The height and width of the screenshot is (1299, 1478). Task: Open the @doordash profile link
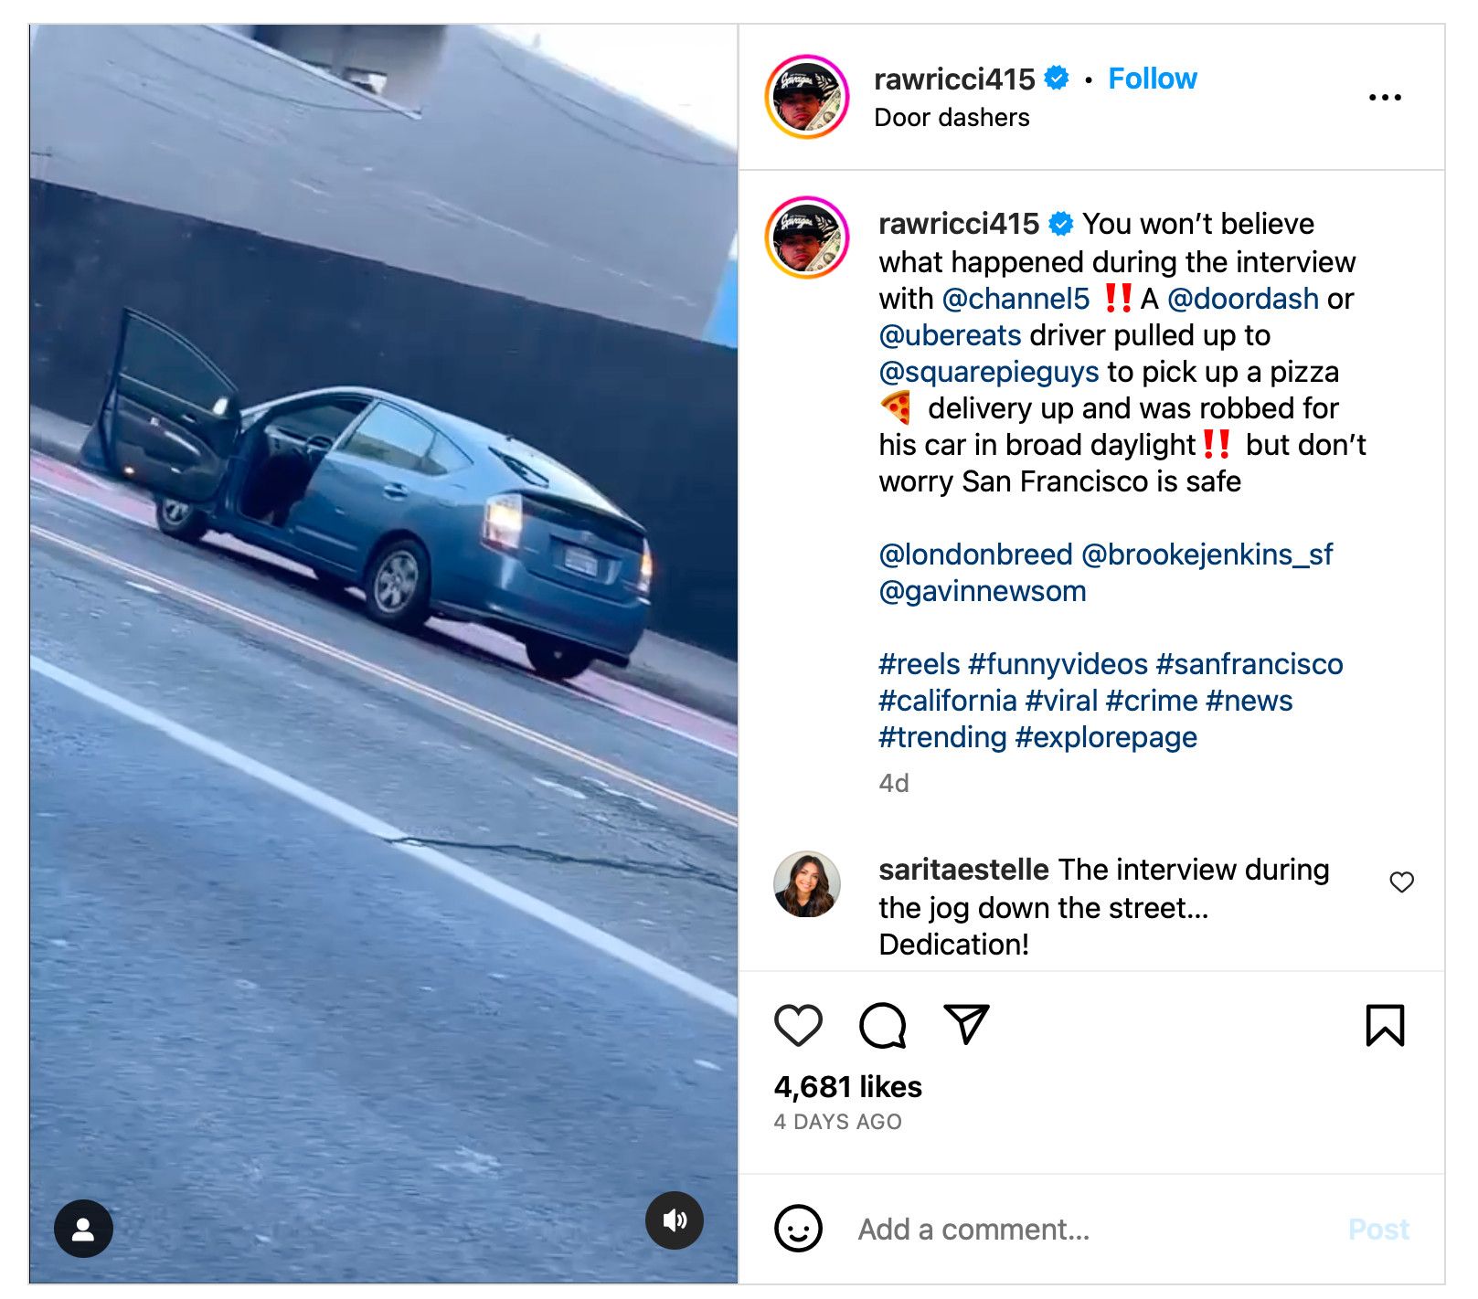[x=1242, y=299]
